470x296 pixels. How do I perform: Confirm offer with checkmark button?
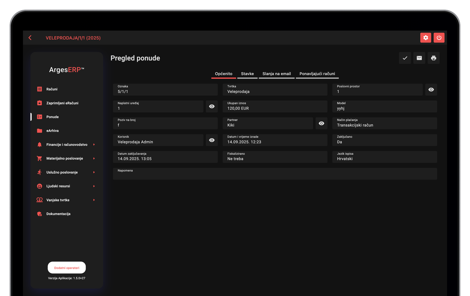pyautogui.click(x=405, y=58)
